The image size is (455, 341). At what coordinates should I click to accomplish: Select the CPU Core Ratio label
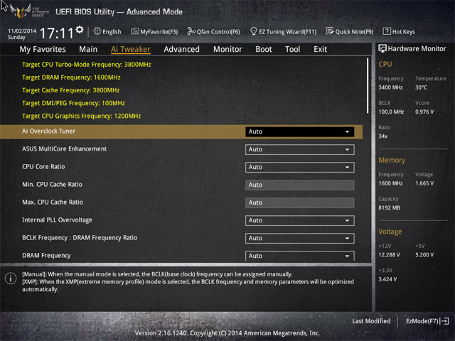point(43,167)
